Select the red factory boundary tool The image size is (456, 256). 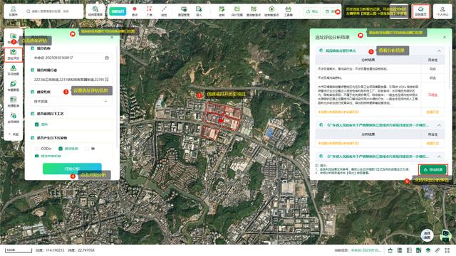coord(149,11)
